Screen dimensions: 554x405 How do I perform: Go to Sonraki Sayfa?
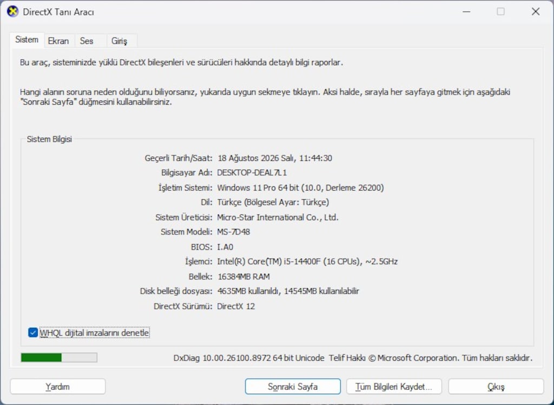coord(293,387)
